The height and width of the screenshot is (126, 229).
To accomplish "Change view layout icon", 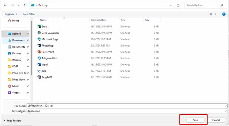I will click(211, 14).
